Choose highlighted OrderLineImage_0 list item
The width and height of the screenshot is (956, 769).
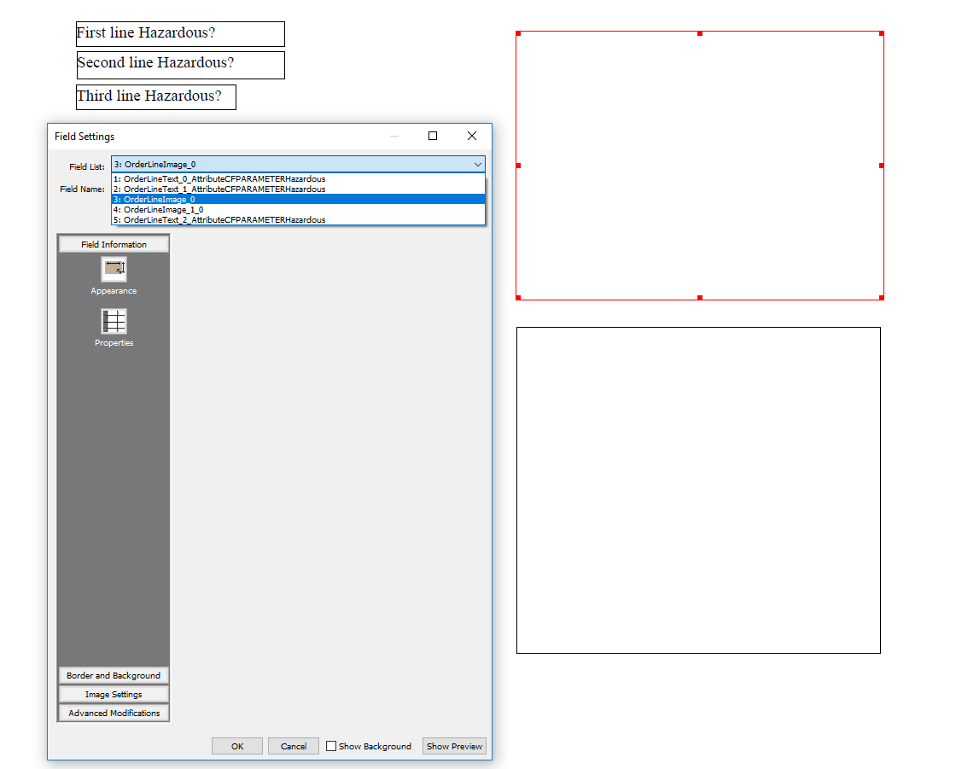pyautogui.click(x=160, y=199)
